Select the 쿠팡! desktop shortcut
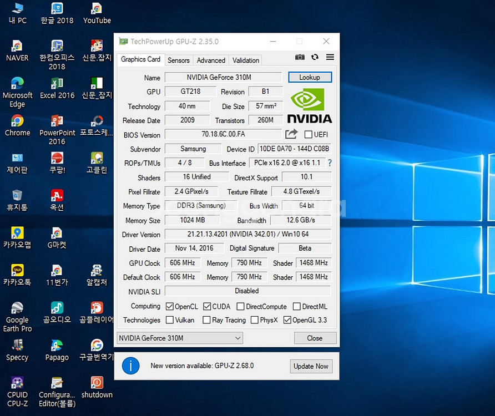Viewport: 495px width, 416px height. coord(57,164)
